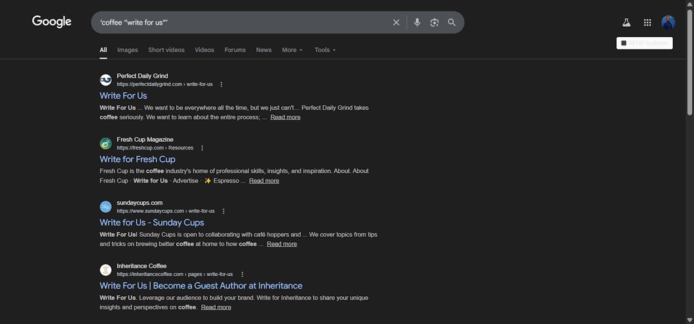The height and width of the screenshot is (324, 694).
Task: Open the Google apps grid
Action: pos(647,22)
